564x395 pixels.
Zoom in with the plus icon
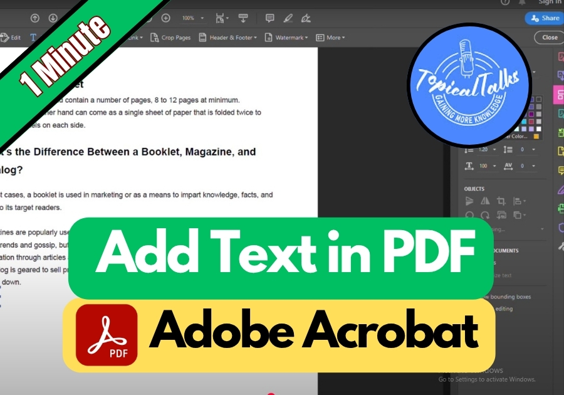point(165,18)
